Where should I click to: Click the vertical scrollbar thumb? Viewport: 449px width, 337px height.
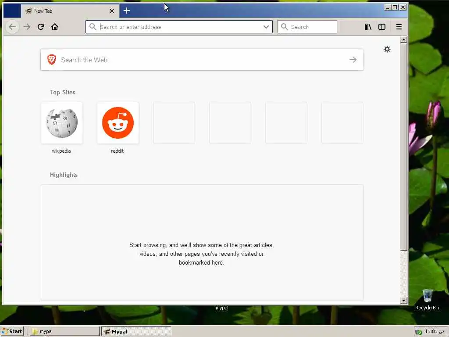click(x=404, y=147)
